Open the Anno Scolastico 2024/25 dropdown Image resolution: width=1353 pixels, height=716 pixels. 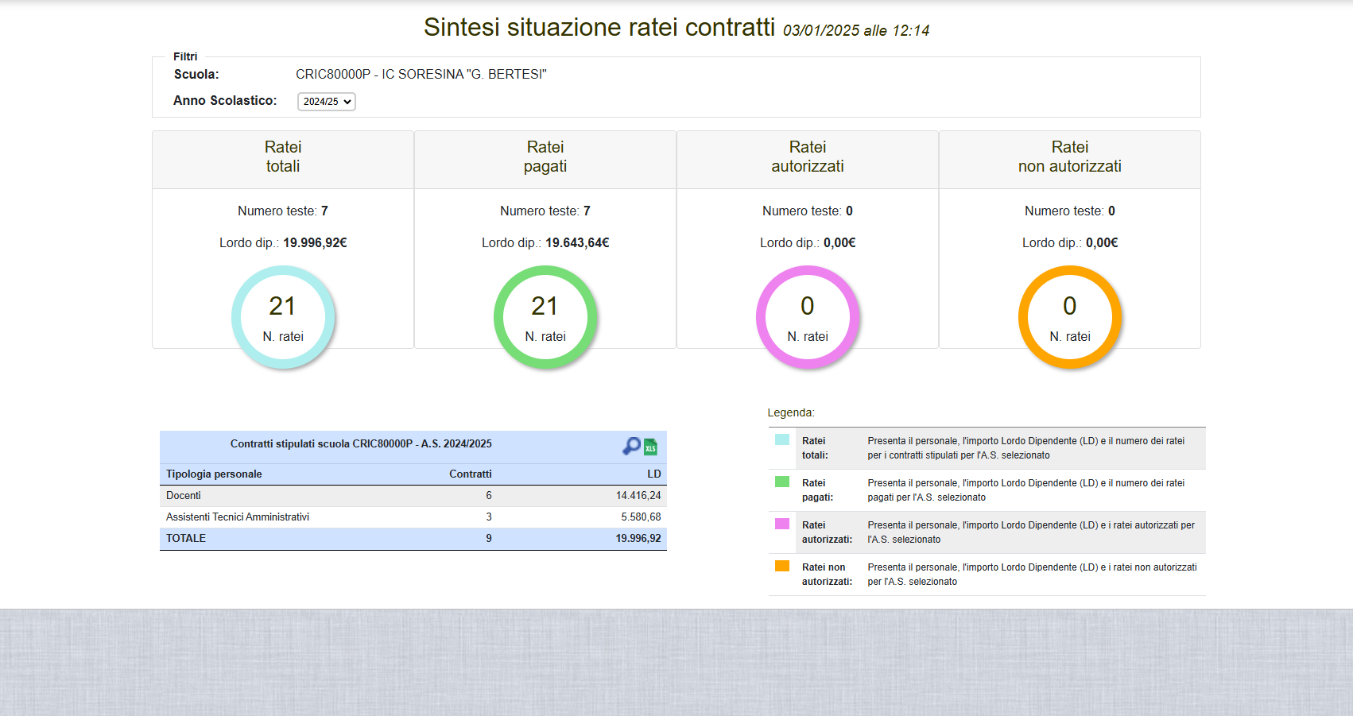[x=326, y=102]
